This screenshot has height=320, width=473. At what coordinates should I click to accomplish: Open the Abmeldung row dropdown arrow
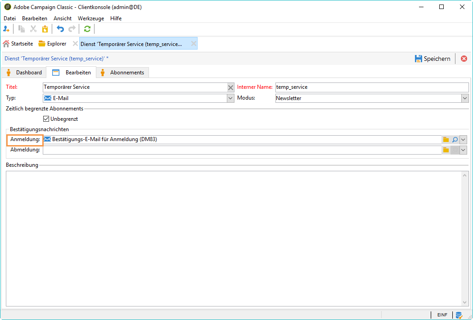[464, 150]
